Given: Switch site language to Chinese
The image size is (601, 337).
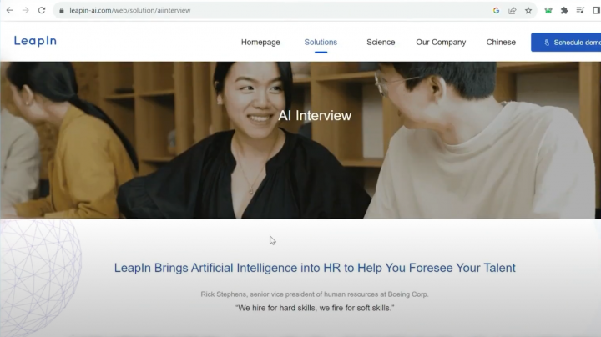Looking at the screenshot, I should coord(501,42).
